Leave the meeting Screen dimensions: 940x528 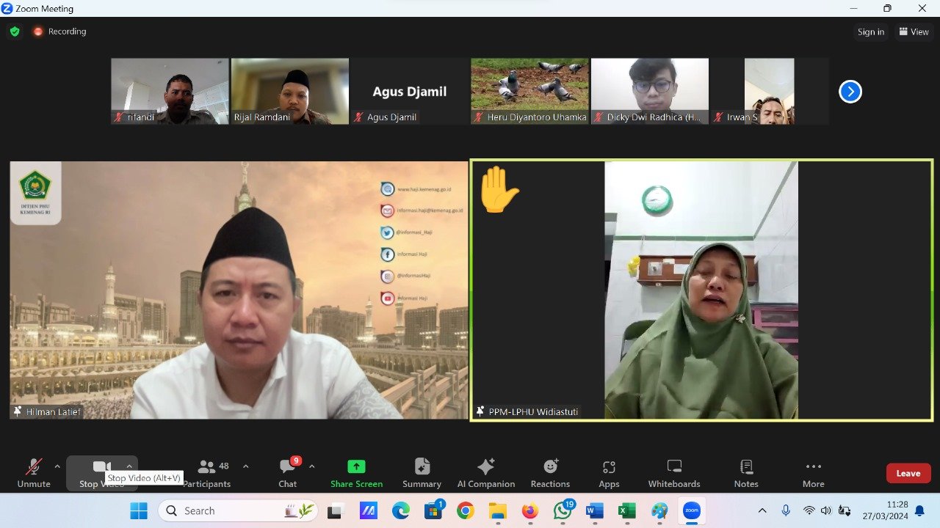pos(908,473)
